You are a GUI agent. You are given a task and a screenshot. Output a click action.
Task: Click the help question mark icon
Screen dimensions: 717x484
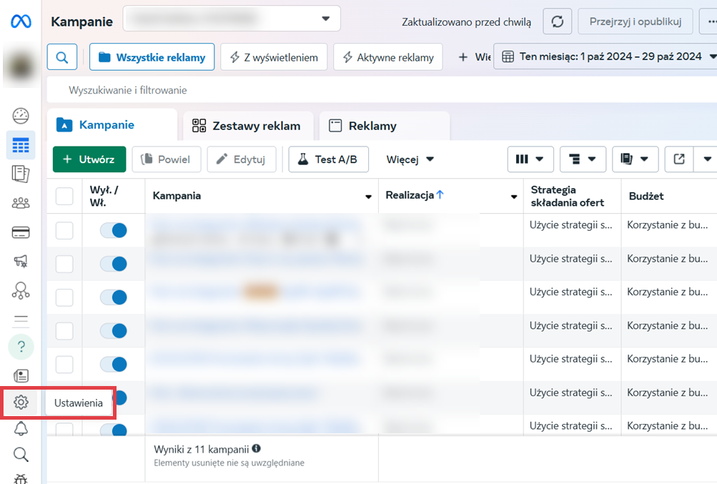point(21,347)
